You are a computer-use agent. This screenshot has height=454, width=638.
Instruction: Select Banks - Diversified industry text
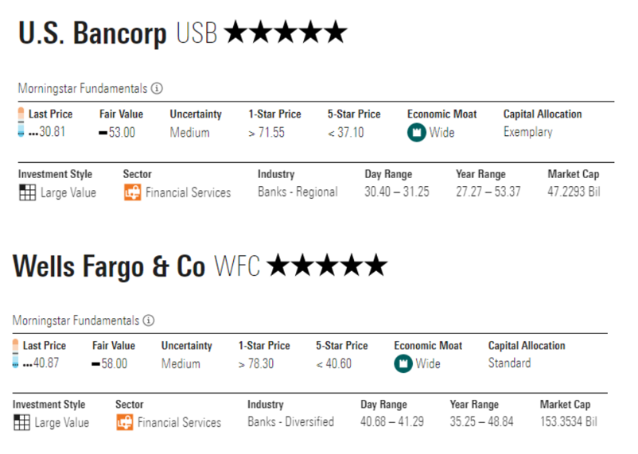290,423
